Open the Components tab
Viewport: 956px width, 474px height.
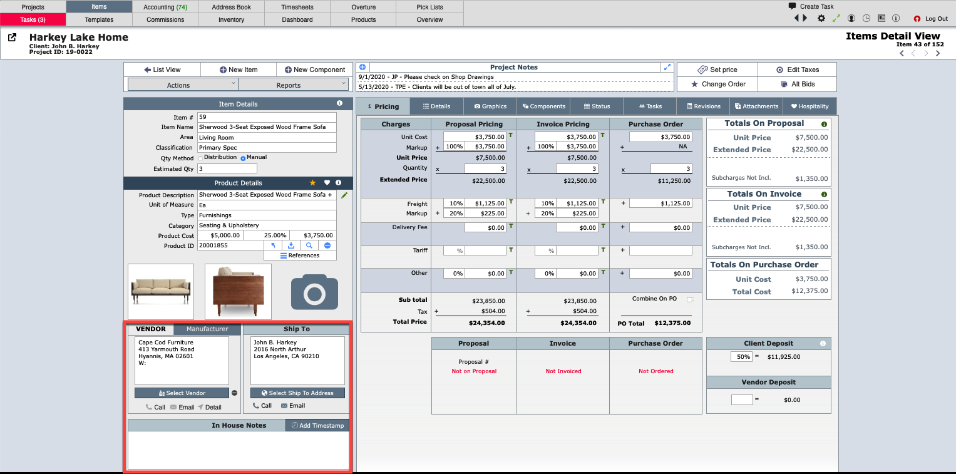click(543, 106)
